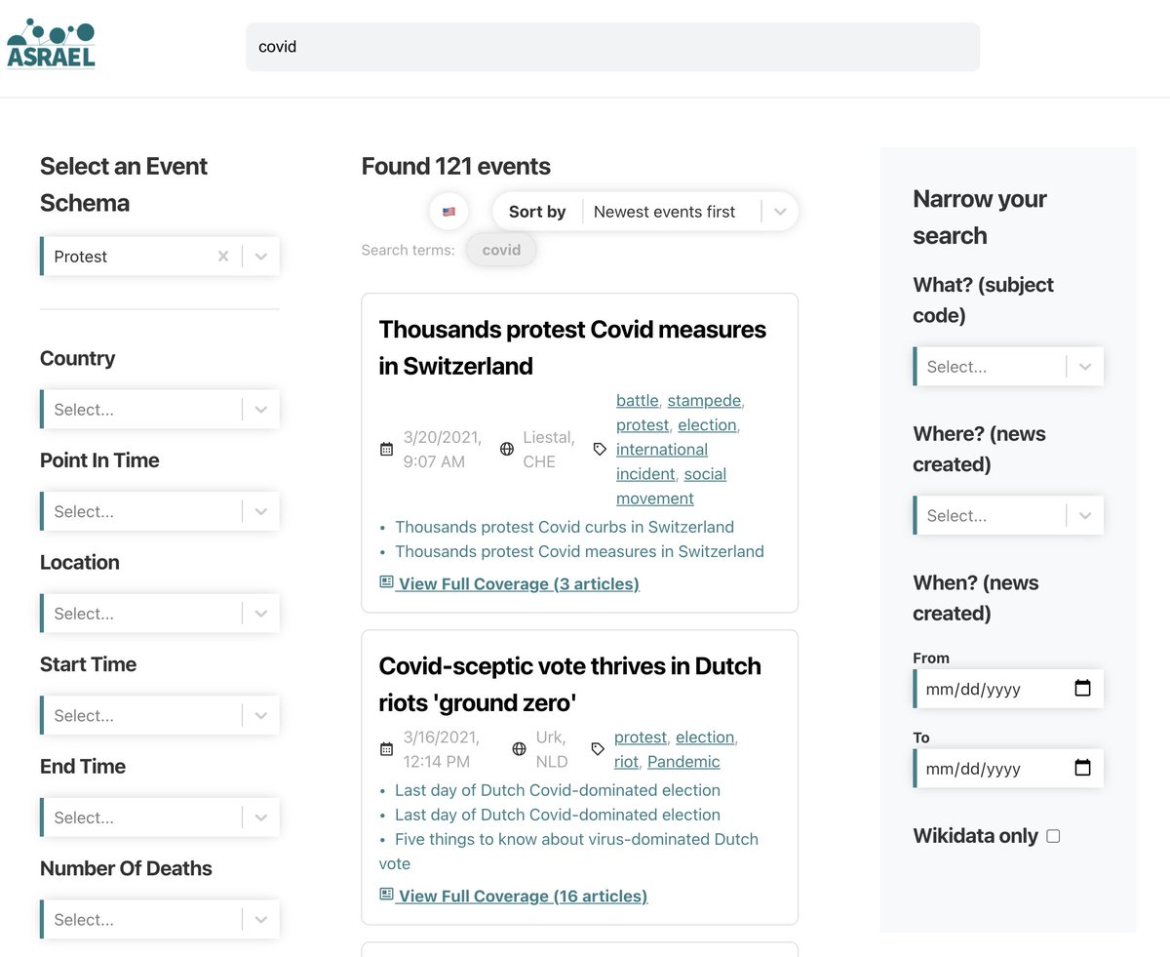This screenshot has height=957, width=1170.
Task: Open the calendar picker in the From date field
Action: (x=1082, y=689)
